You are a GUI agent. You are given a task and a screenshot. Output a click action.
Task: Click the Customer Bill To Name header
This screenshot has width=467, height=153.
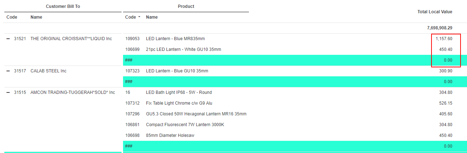pyautogui.click(x=36, y=17)
